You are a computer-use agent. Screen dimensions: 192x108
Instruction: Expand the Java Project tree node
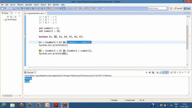tap(3, 19)
